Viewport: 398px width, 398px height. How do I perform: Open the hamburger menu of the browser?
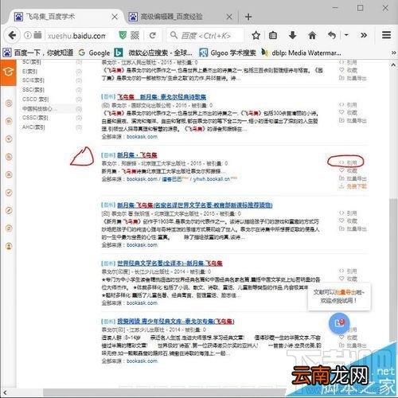tap(386, 35)
